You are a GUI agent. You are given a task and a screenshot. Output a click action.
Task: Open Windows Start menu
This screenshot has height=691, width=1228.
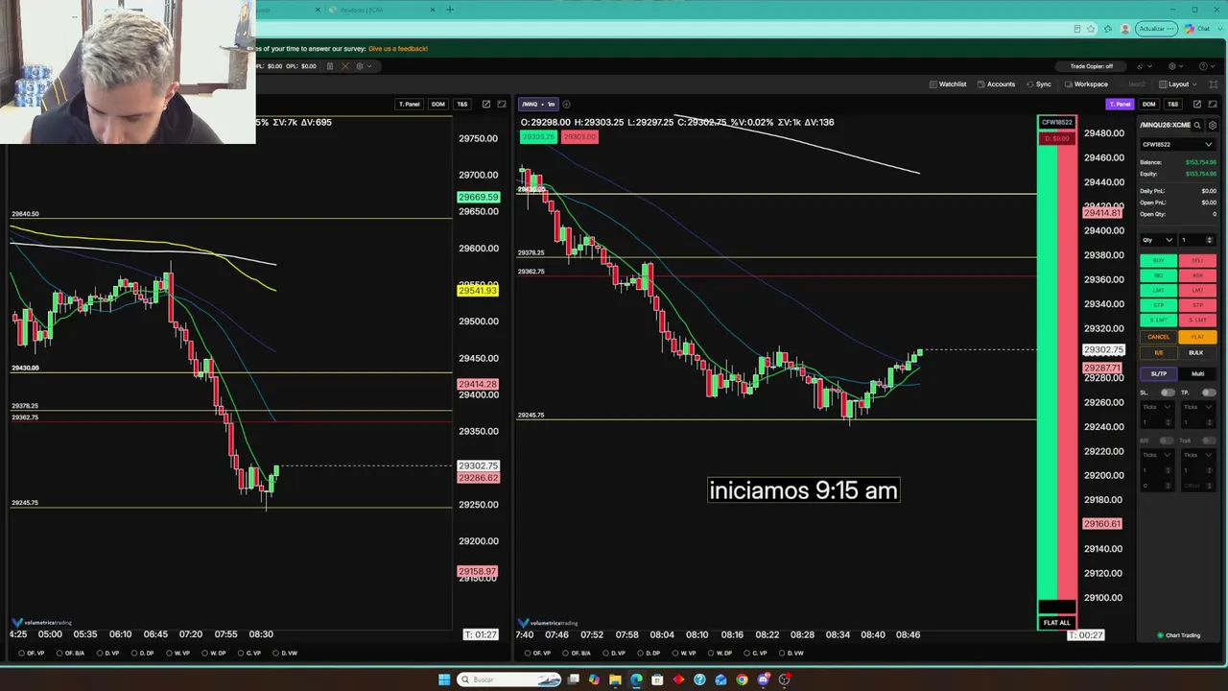444,679
